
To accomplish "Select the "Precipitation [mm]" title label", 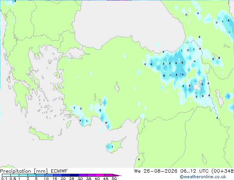I will [x=24, y=171].
